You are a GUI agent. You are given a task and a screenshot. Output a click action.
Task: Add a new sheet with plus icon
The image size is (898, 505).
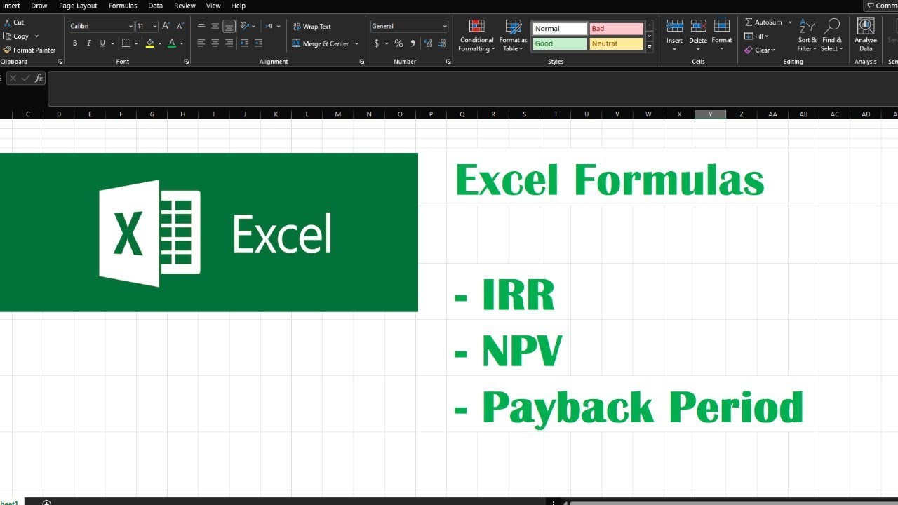coord(47,502)
